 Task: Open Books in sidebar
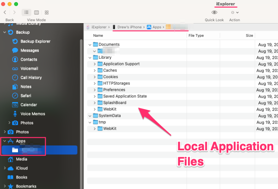point(18,177)
